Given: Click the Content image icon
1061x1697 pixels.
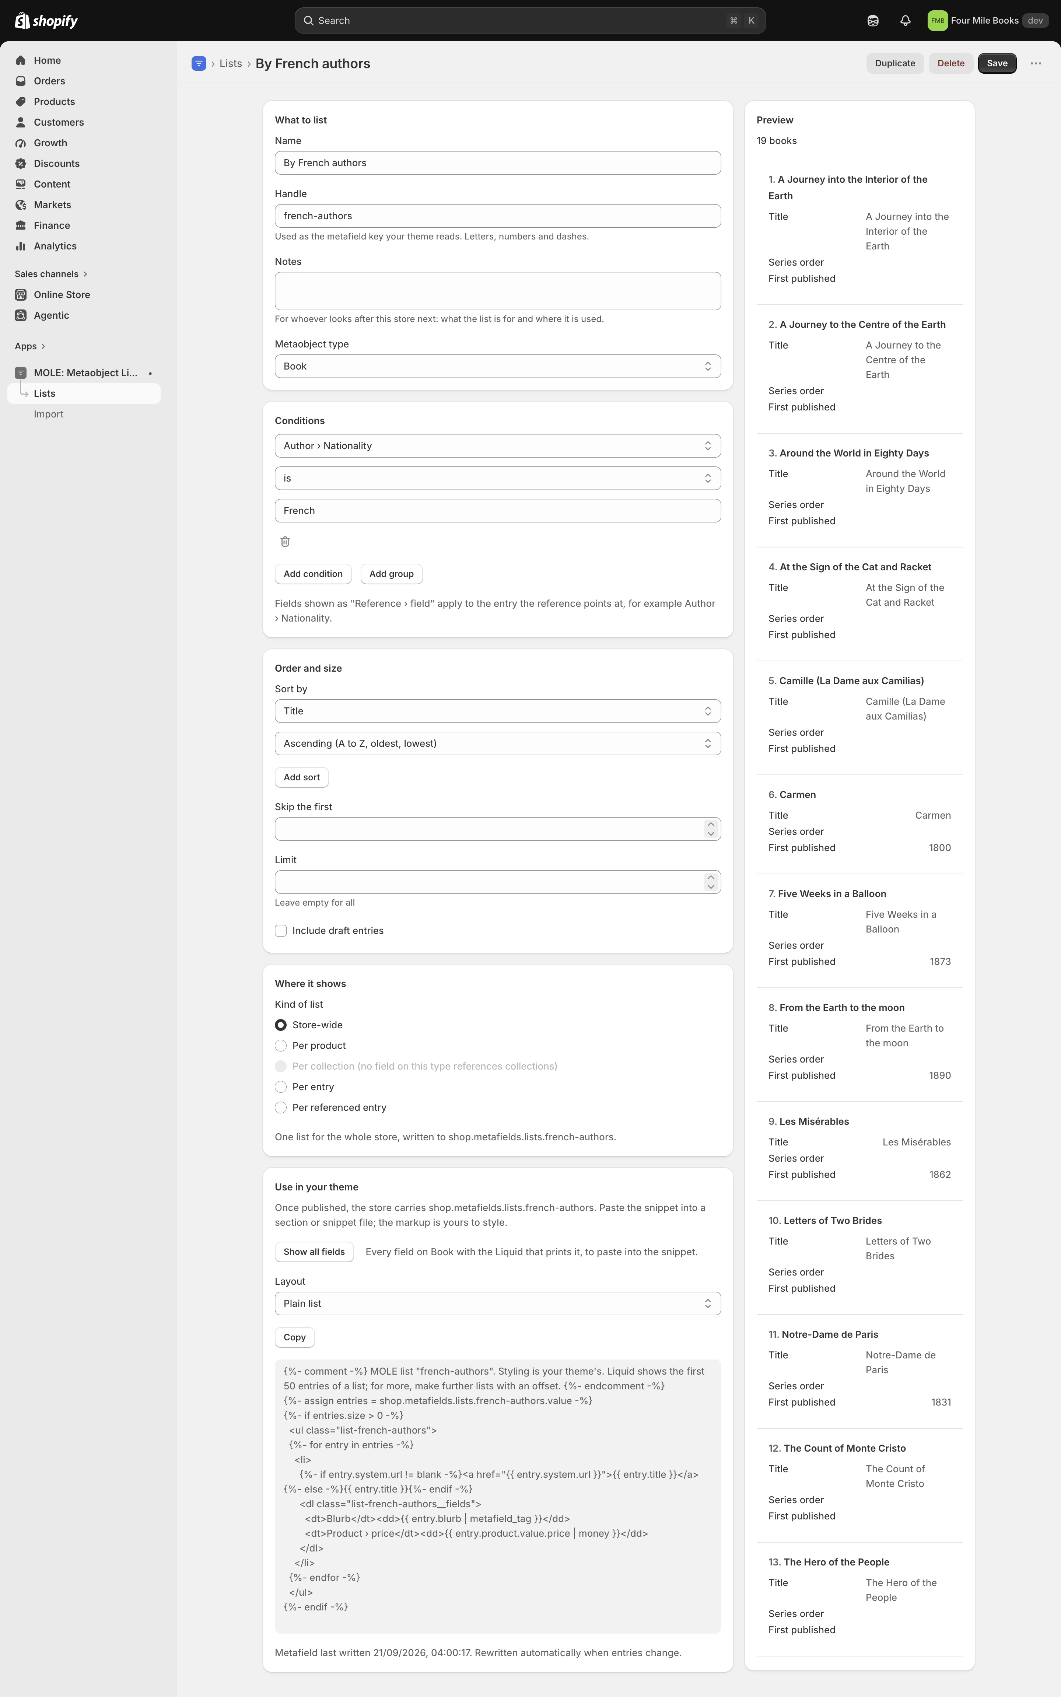Looking at the screenshot, I should tap(21, 184).
